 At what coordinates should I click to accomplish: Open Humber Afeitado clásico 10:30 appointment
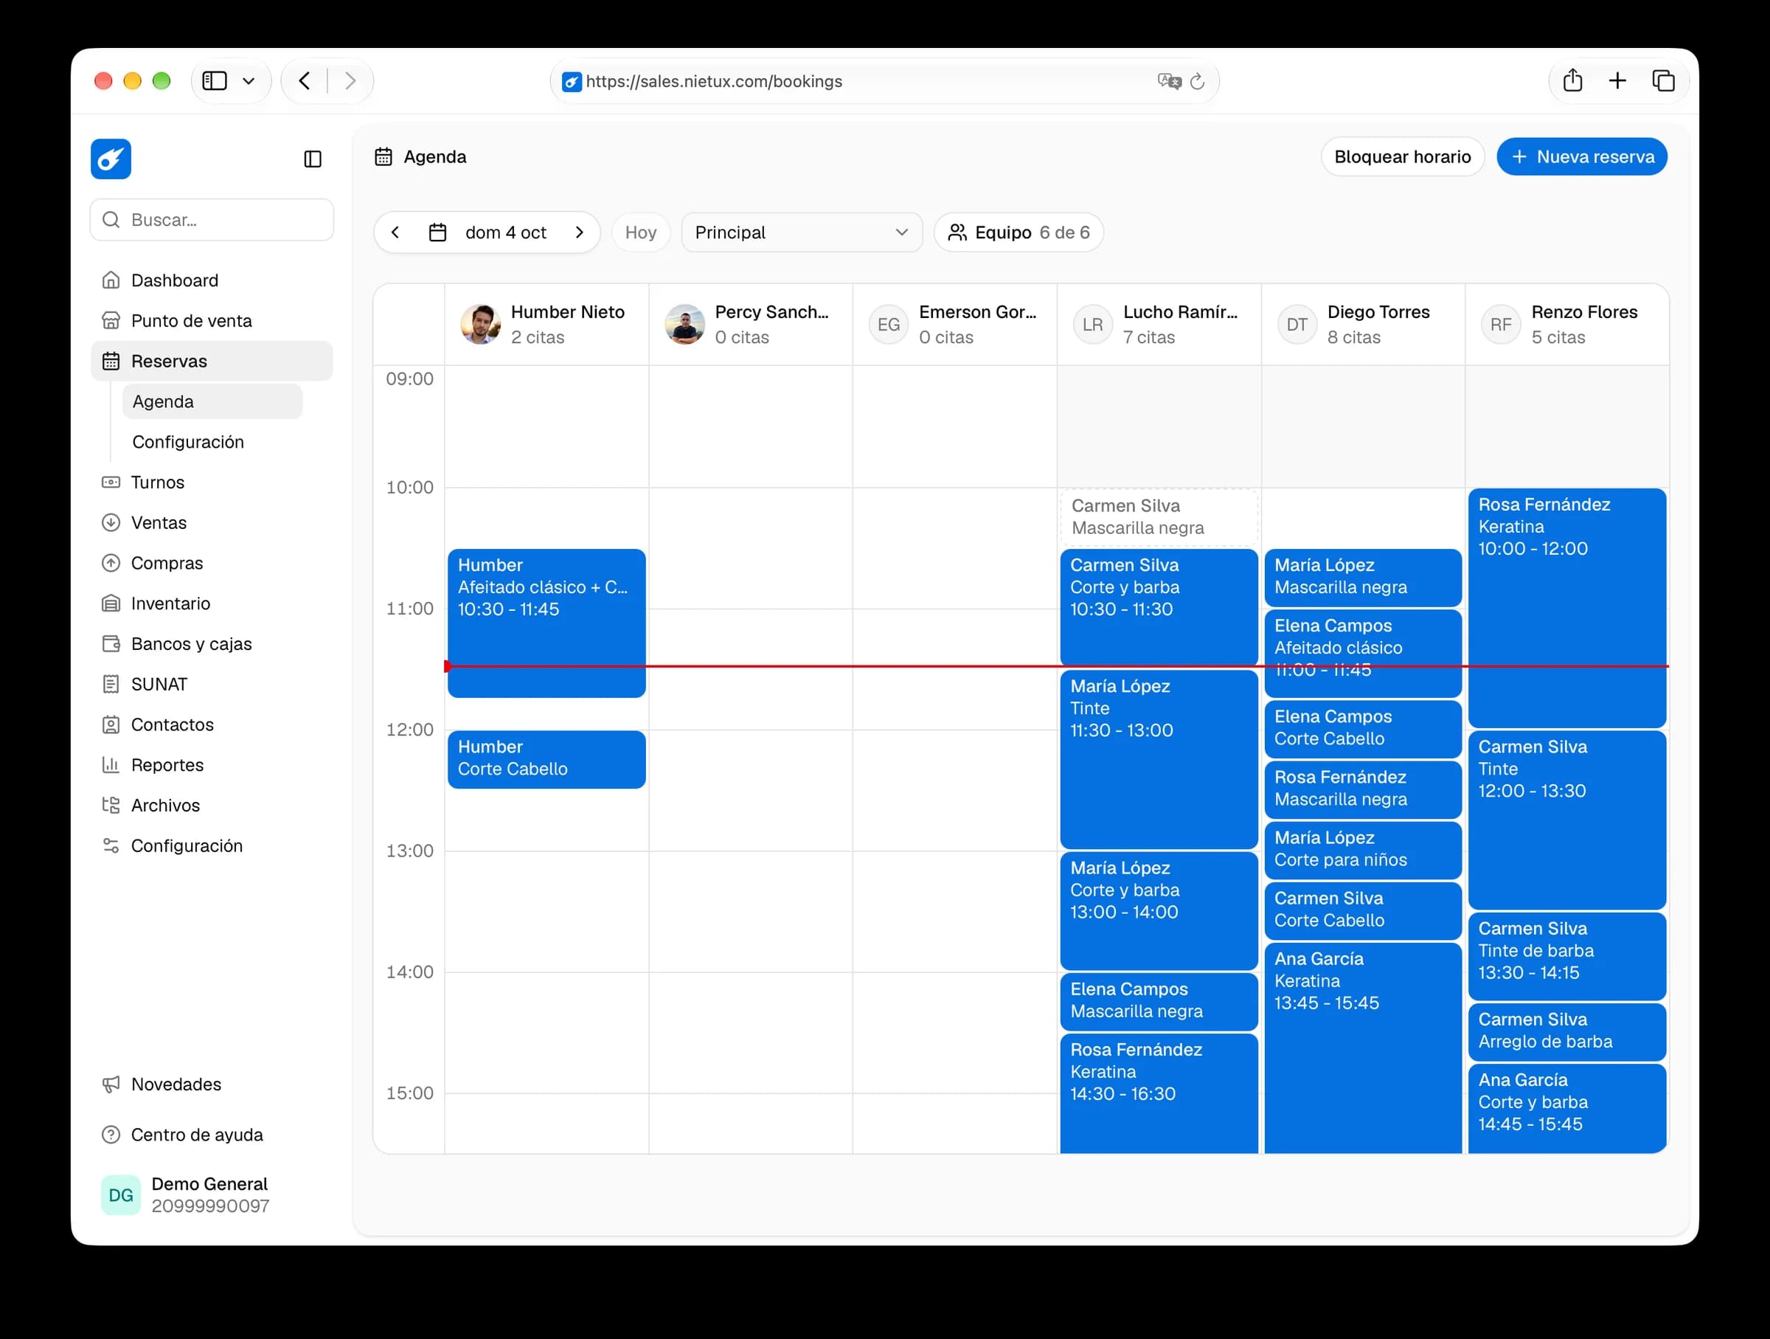pyautogui.click(x=546, y=623)
